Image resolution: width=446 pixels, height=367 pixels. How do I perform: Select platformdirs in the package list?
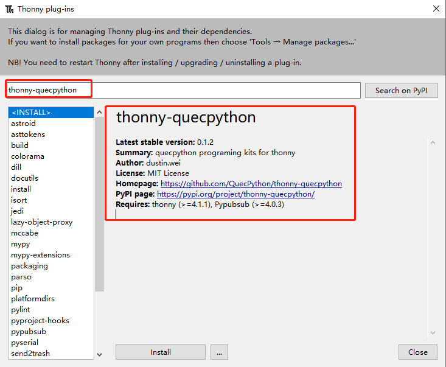pyautogui.click(x=51, y=299)
